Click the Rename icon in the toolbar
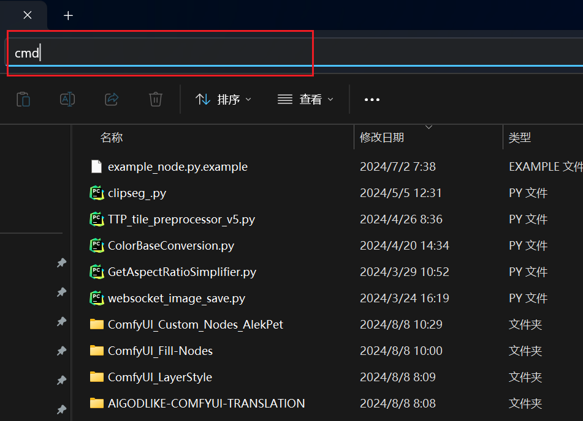The height and width of the screenshot is (421, 583). coord(67,99)
